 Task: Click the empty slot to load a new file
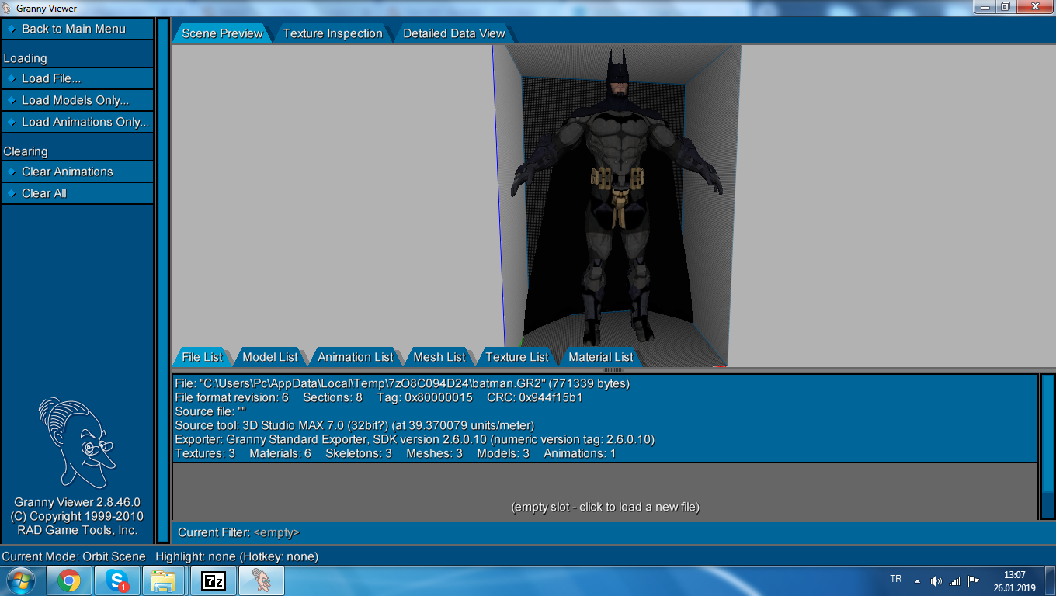tap(605, 492)
